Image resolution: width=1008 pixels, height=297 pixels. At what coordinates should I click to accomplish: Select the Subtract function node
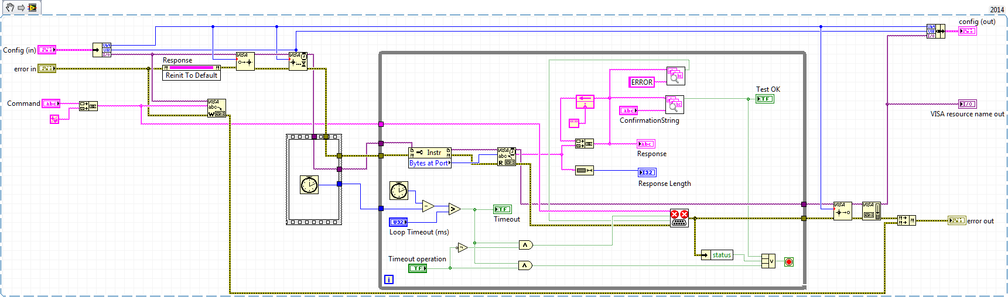pyautogui.click(x=429, y=206)
